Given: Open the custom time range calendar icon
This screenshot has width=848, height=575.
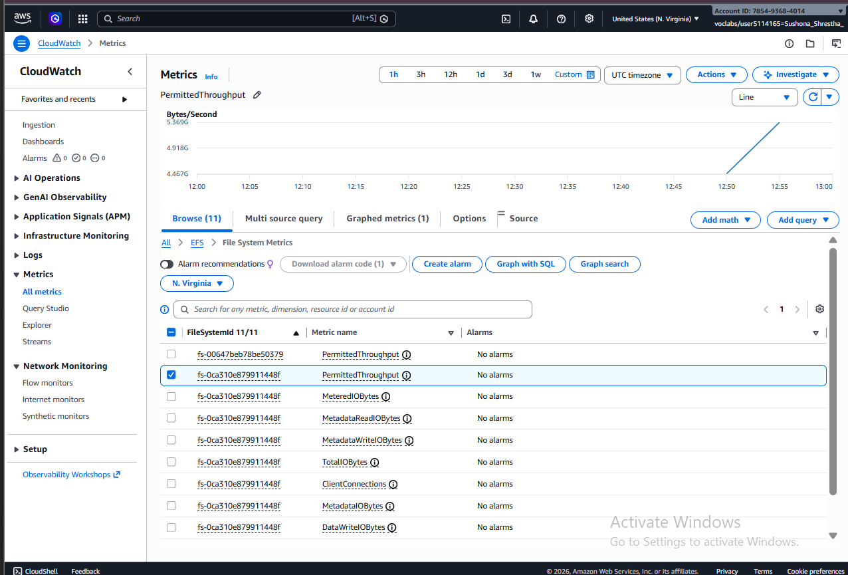Looking at the screenshot, I should point(591,74).
